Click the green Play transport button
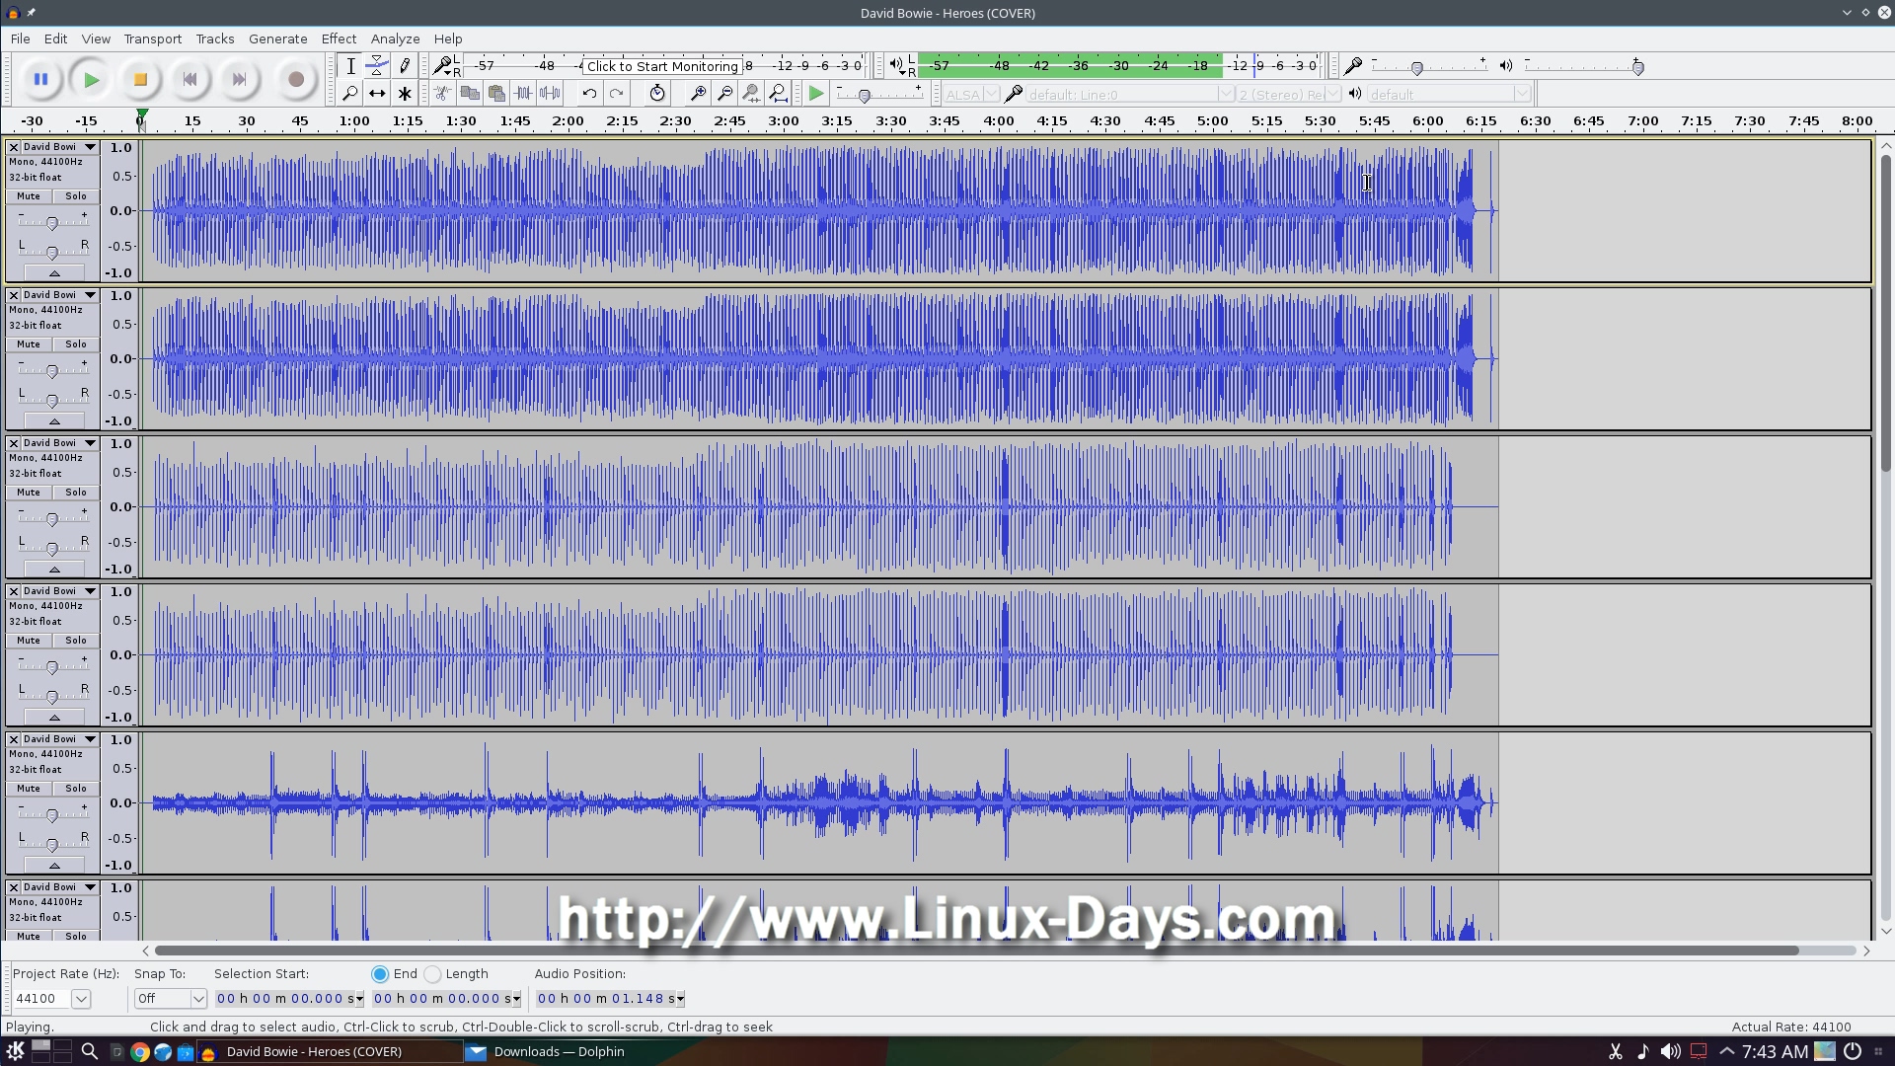Viewport: 1895px width, 1066px height. coord(91,80)
